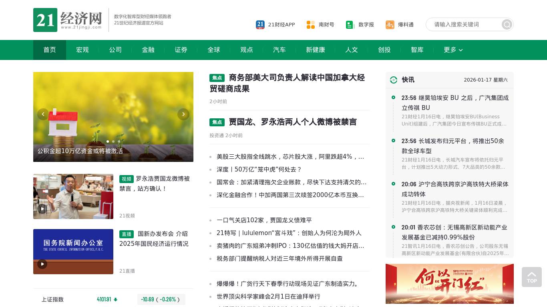Viewport: 547px width, 307px height.
Task: Click the search magnifier icon
Action: click(x=507, y=24)
